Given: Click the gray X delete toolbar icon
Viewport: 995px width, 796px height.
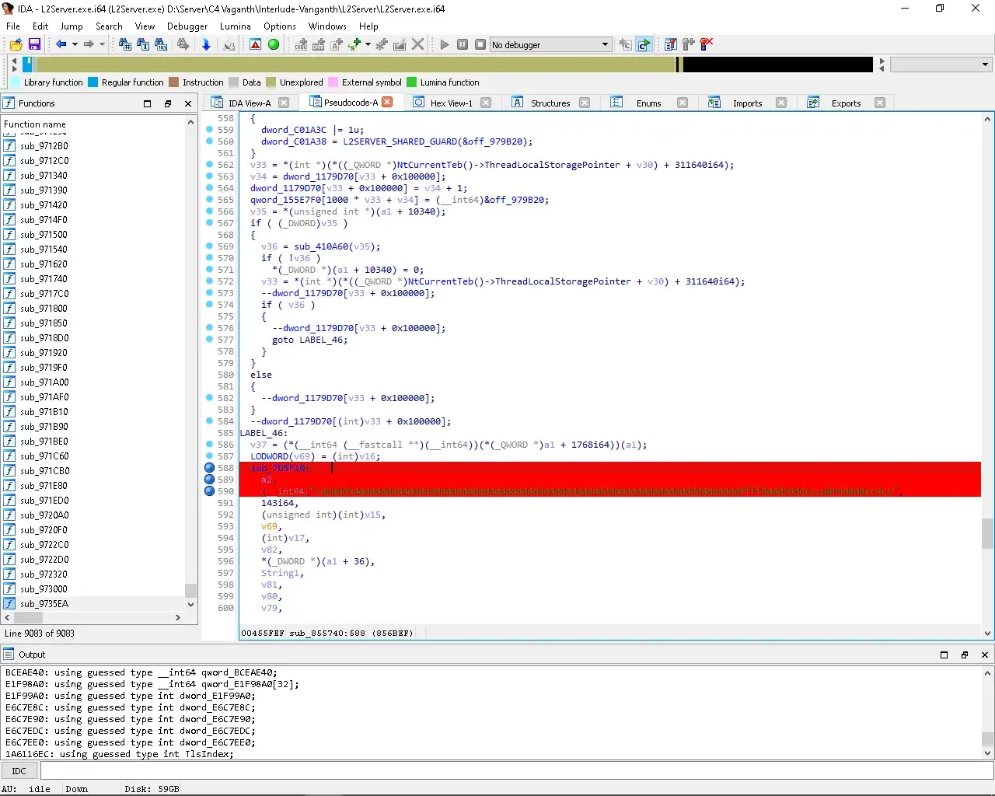Looking at the screenshot, I should [418, 44].
